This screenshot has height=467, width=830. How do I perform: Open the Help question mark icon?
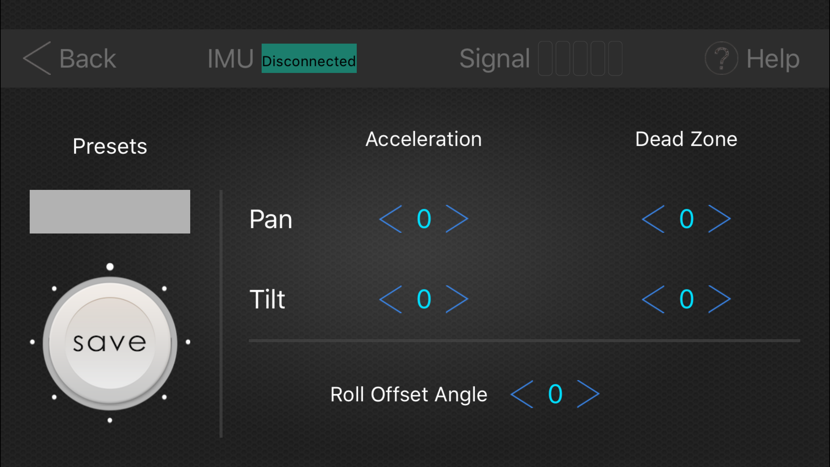pos(721,58)
